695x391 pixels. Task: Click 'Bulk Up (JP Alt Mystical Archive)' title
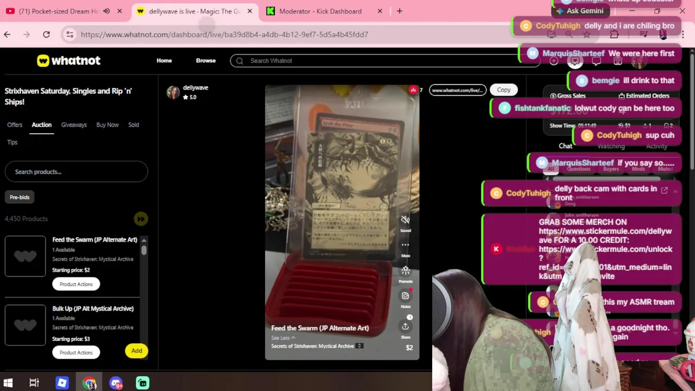click(93, 308)
